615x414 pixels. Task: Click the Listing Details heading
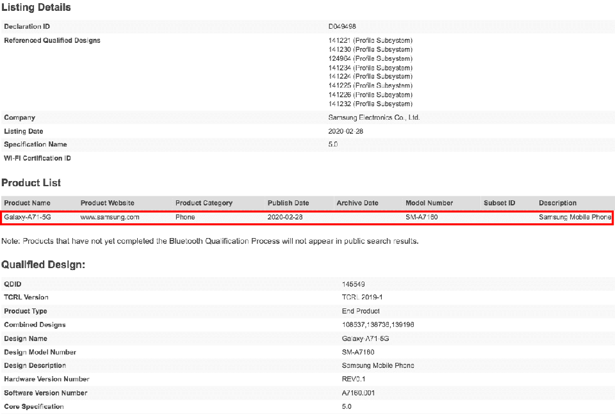pyautogui.click(x=36, y=8)
